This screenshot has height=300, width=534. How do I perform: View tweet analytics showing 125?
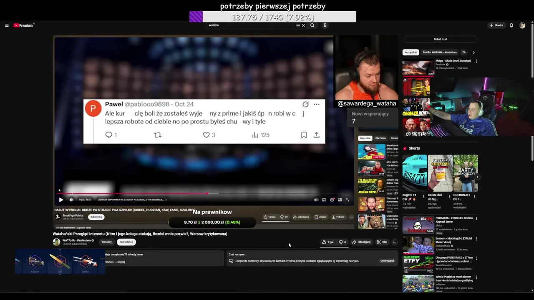261,135
